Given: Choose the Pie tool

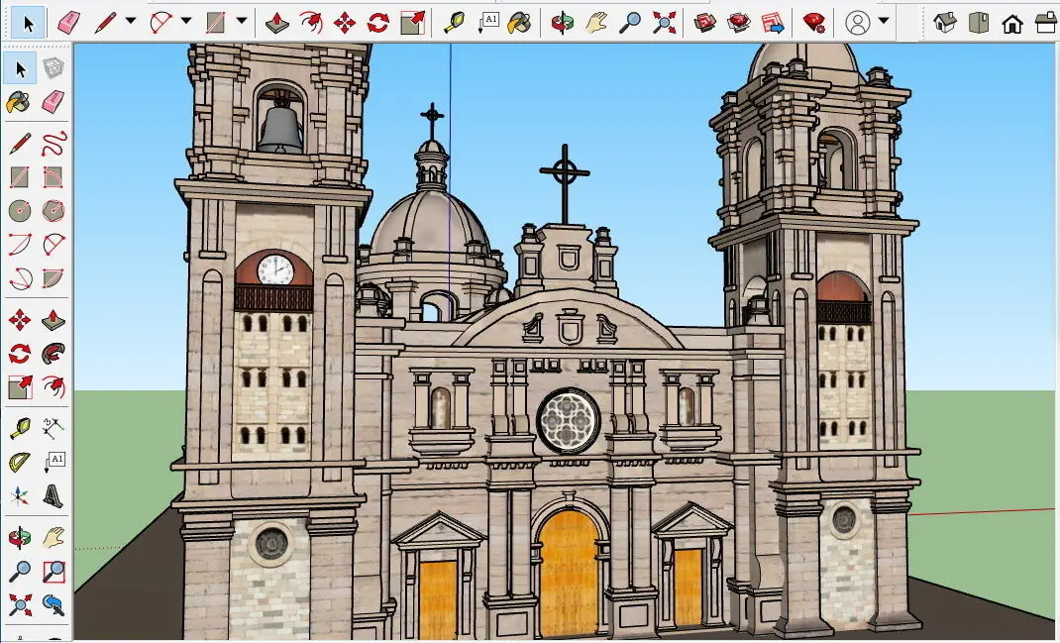Looking at the screenshot, I should (53, 277).
